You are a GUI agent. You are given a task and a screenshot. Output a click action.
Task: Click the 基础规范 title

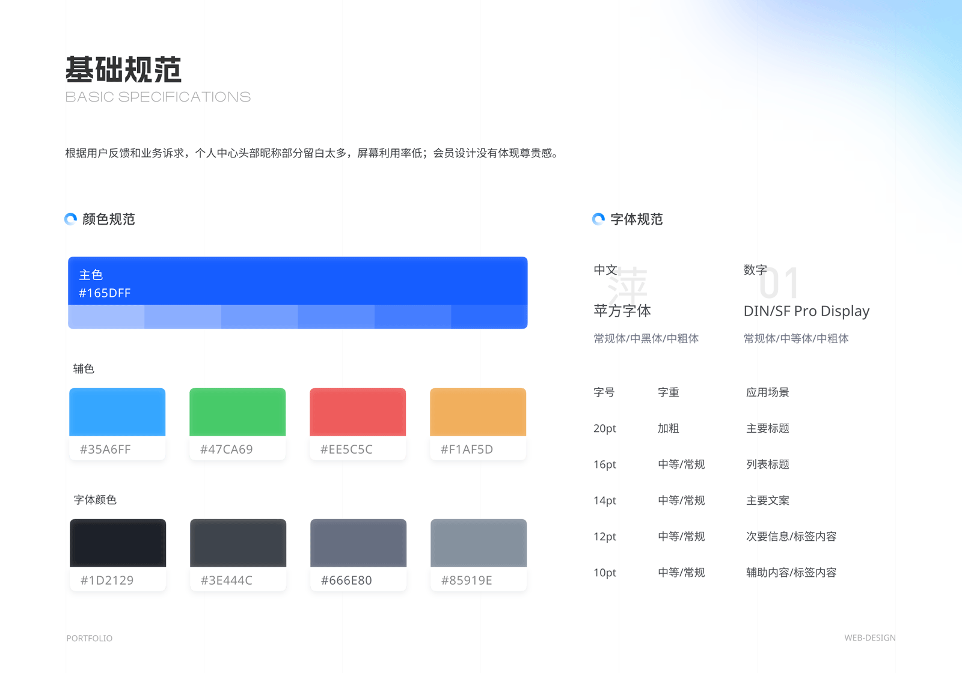[x=123, y=70]
